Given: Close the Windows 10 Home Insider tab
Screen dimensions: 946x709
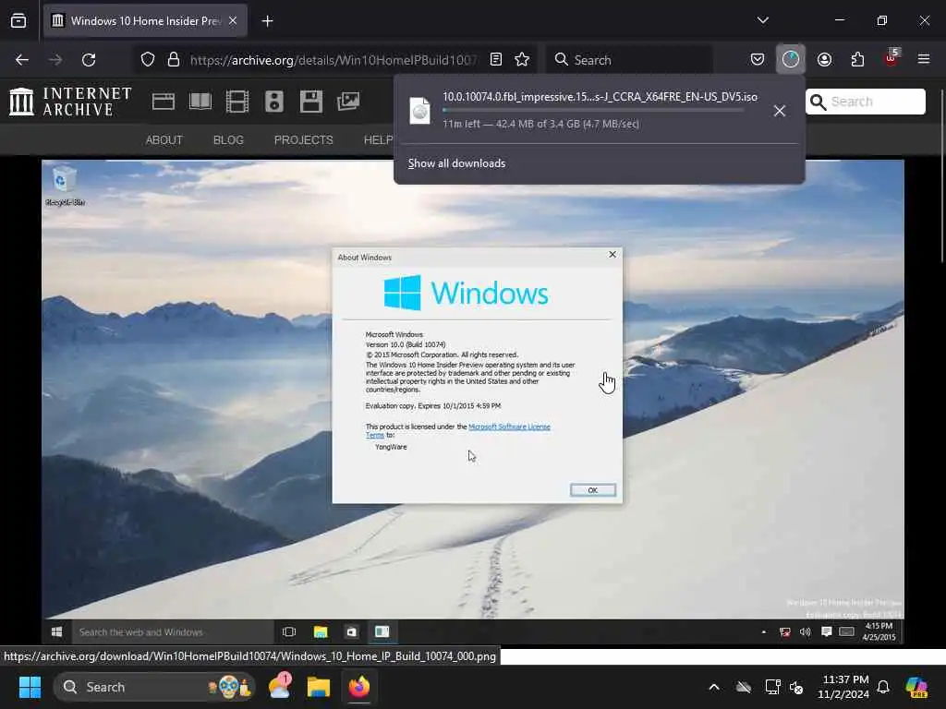Looking at the screenshot, I should [233, 20].
